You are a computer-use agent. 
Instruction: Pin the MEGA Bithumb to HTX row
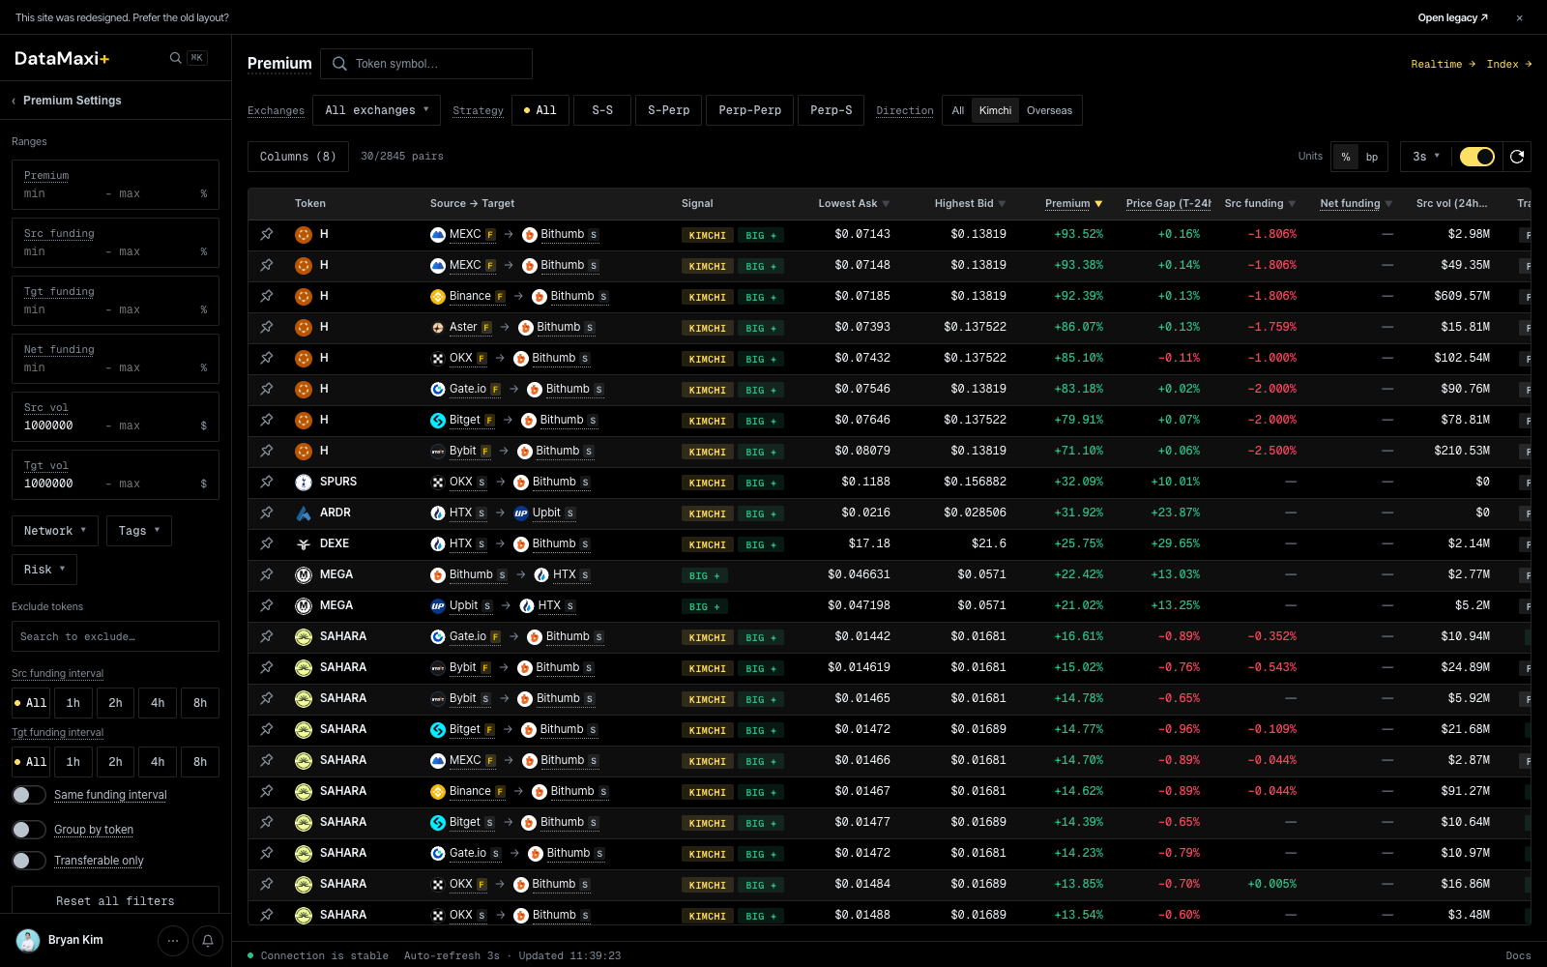[x=267, y=574]
